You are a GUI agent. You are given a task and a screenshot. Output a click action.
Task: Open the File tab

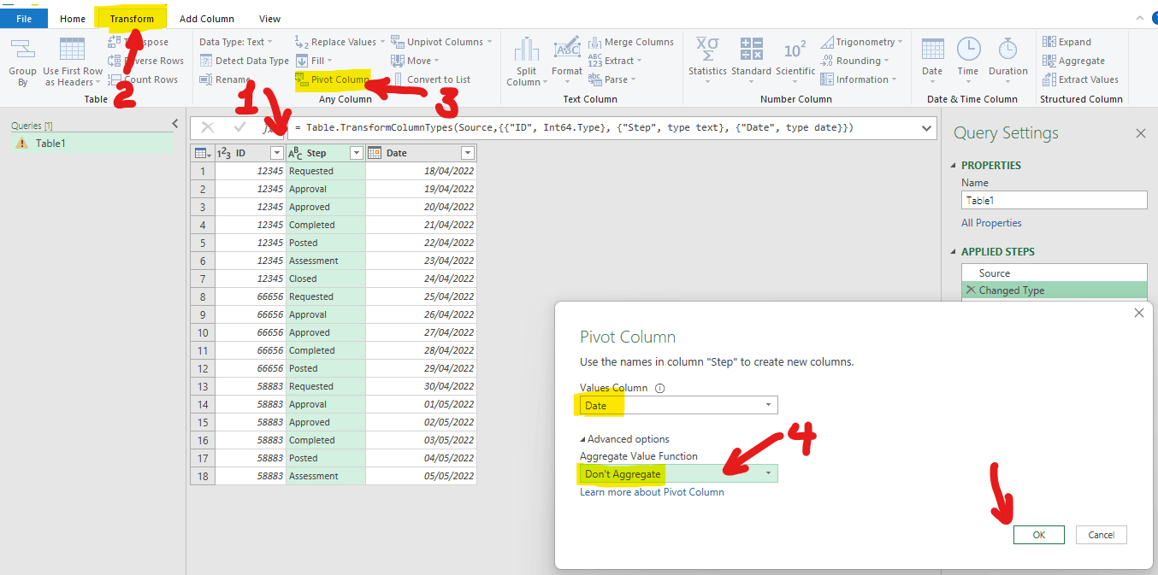24,19
